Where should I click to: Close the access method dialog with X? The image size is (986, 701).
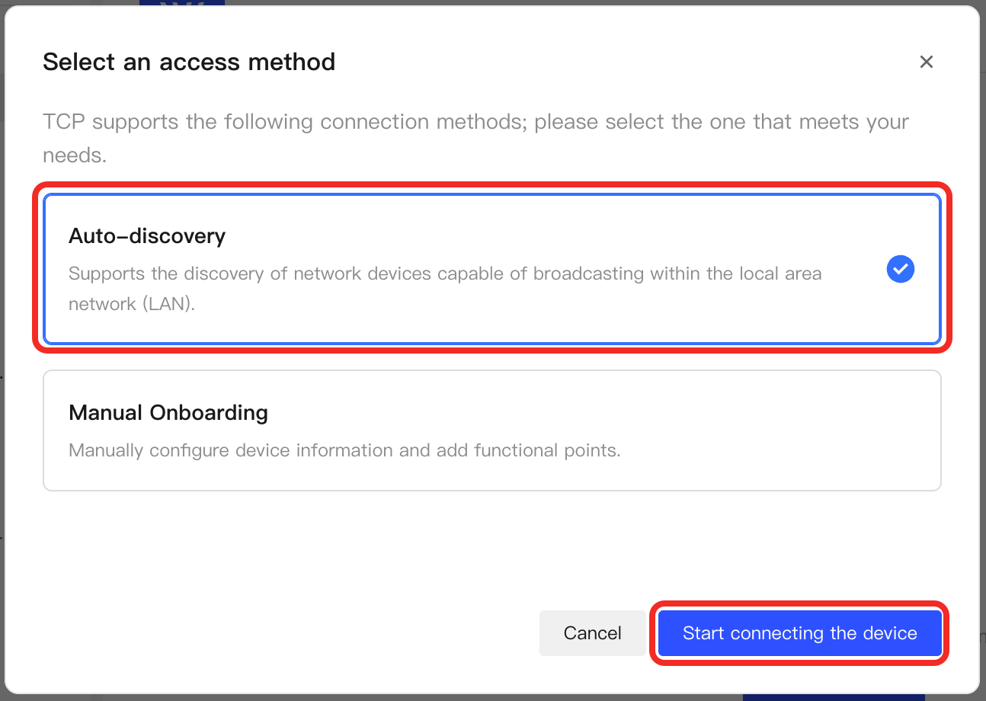[926, 62]
